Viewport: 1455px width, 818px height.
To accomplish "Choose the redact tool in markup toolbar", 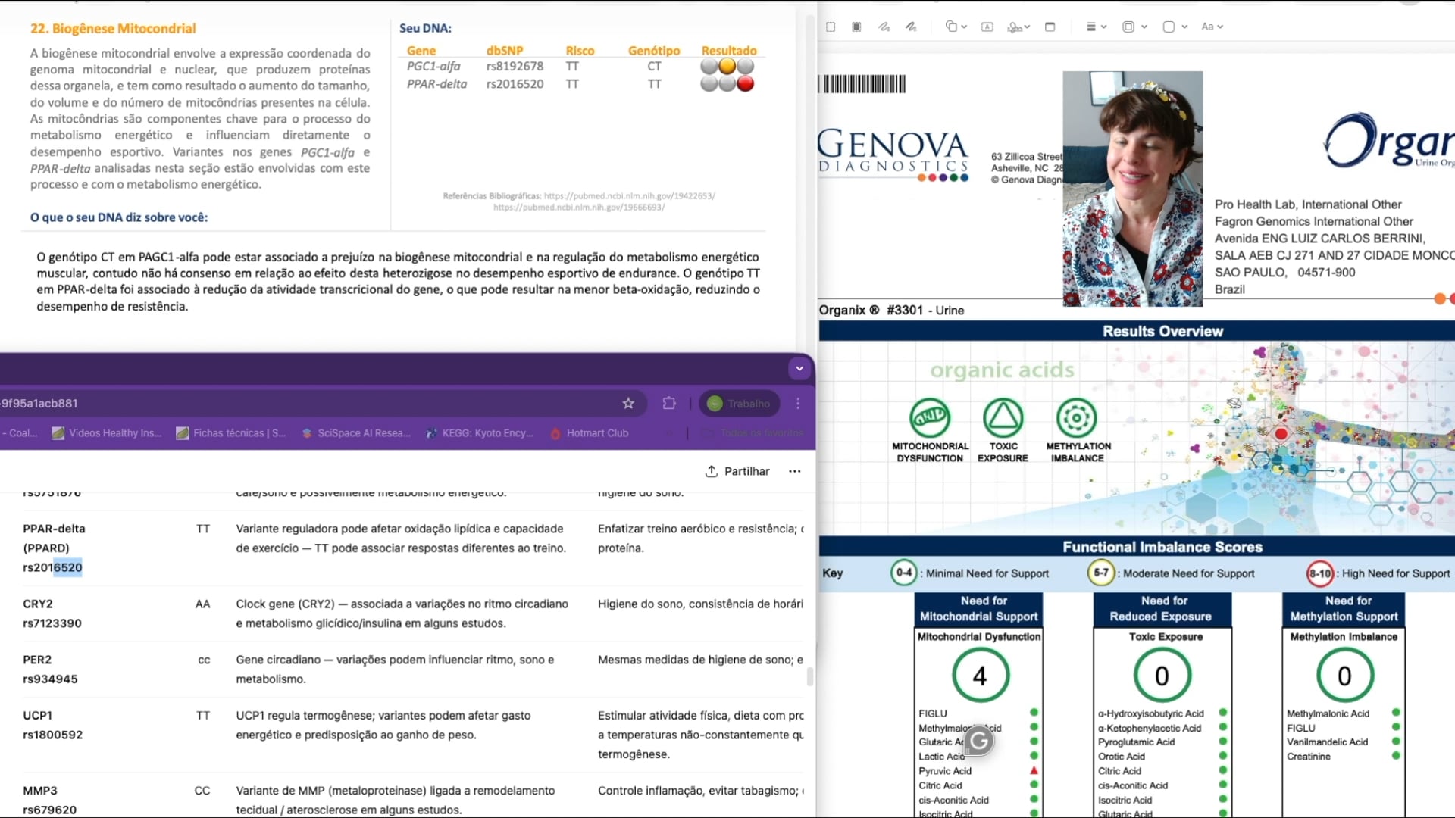I will [856, 27].
